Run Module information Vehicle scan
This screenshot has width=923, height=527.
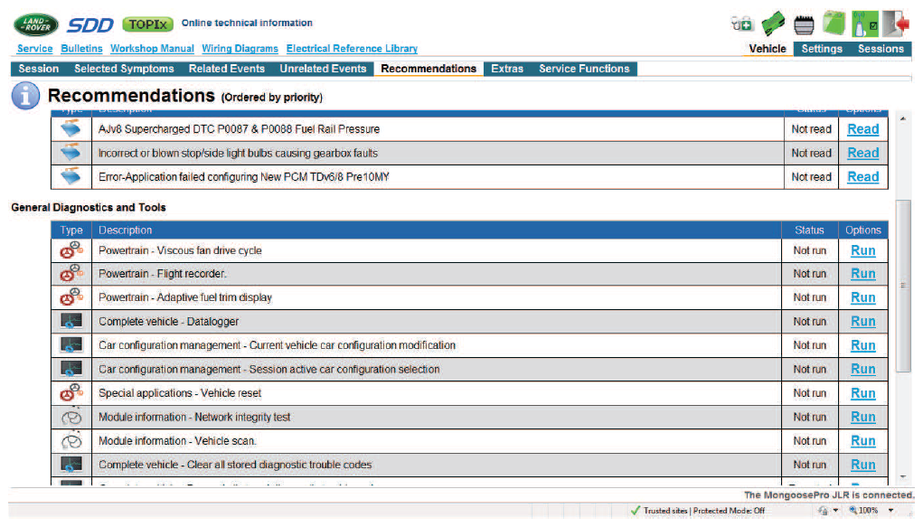862,441
